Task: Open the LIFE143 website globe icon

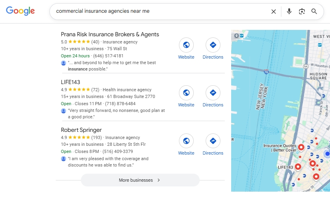Action: click(x=186, y=93)
